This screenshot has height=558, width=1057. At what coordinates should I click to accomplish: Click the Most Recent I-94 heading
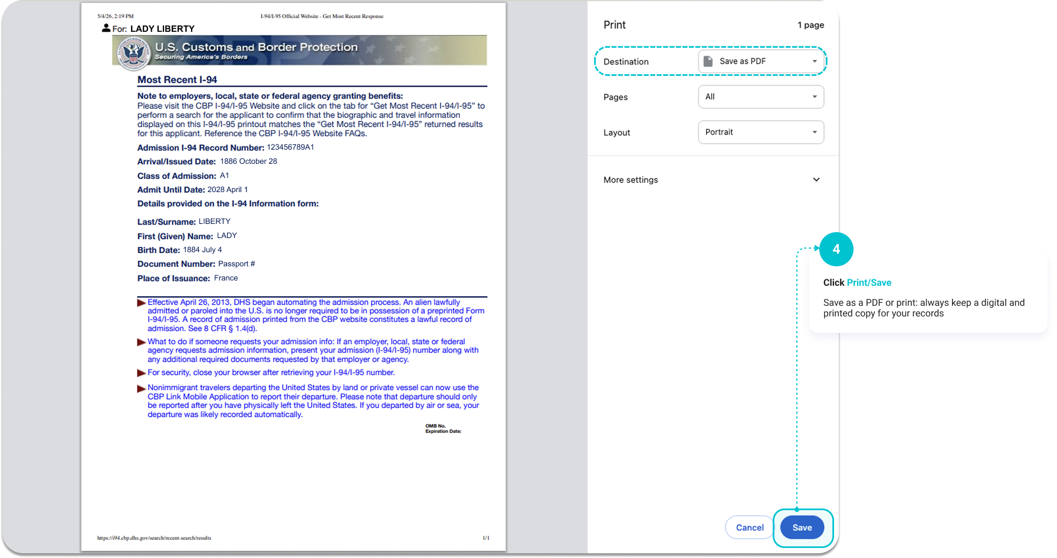177,80
